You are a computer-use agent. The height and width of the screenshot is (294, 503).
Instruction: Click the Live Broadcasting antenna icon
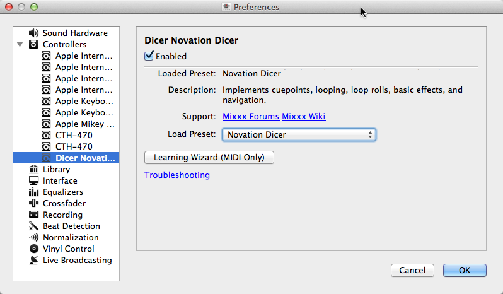point(33,260)
